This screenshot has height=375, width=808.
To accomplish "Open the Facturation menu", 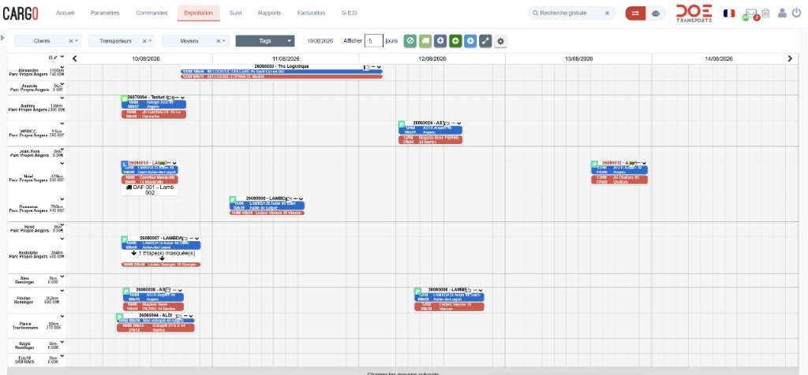I will click(311, 13).
